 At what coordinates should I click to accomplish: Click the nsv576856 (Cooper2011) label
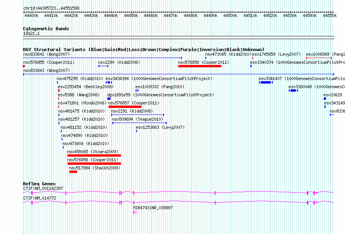point(93,160)
